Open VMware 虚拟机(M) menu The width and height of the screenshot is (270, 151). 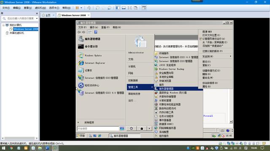pyautogui.click(x=40, y=8)
